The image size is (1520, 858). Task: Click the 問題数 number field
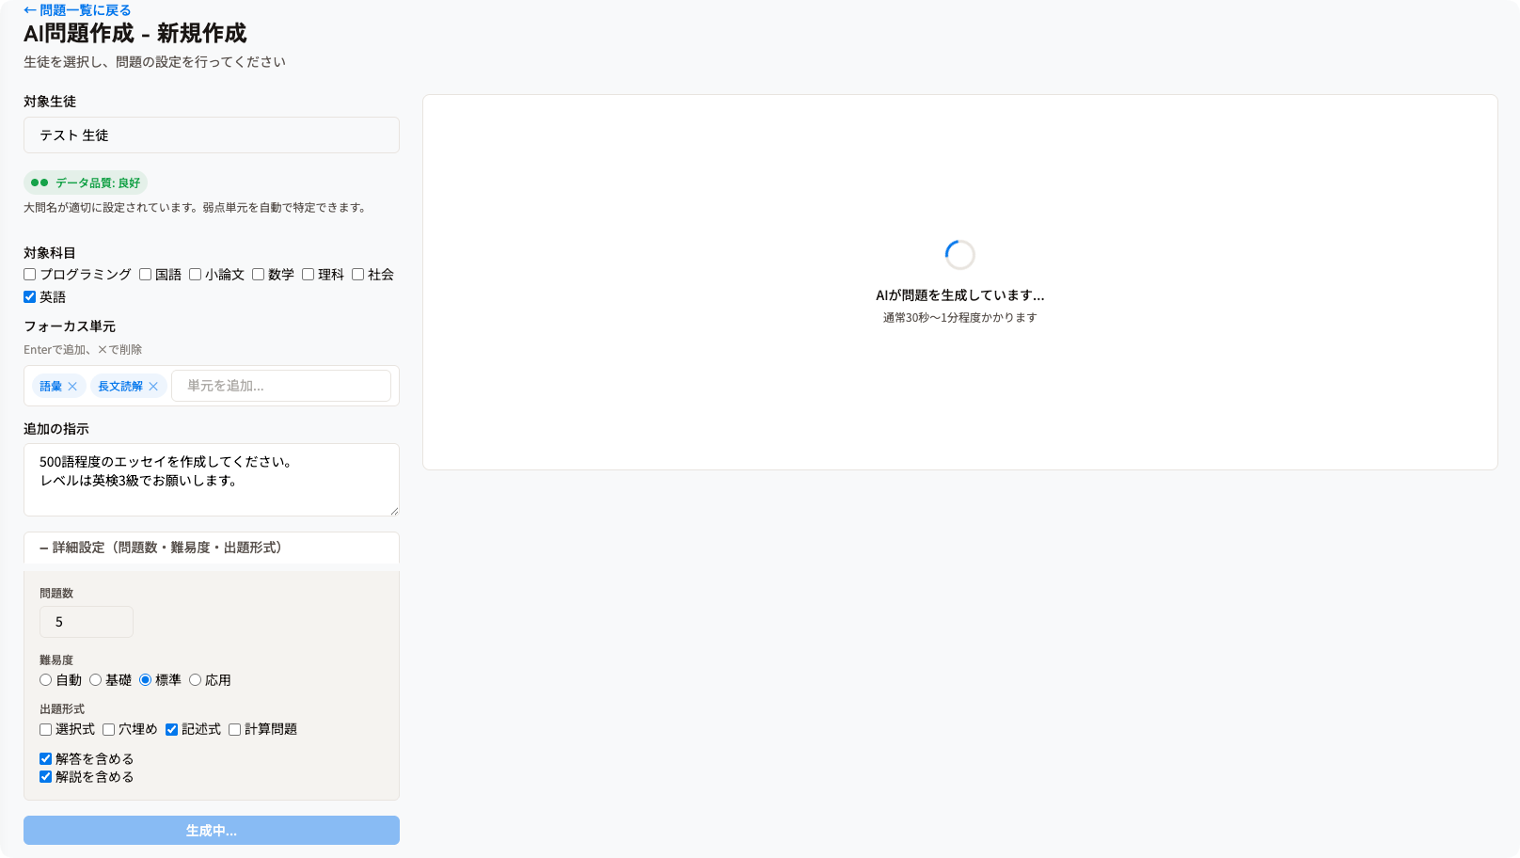(86, 622)
